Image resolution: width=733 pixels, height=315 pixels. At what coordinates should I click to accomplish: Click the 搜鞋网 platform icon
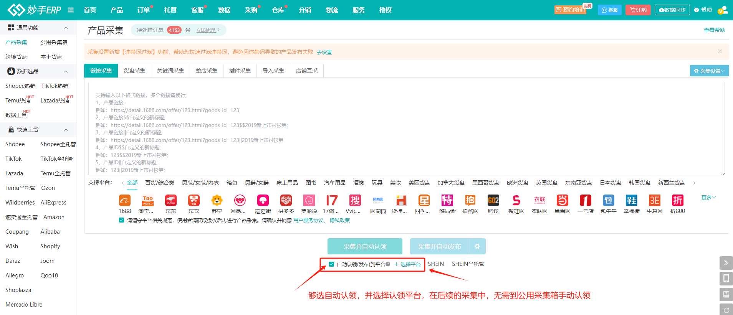[x=516, y=200]
